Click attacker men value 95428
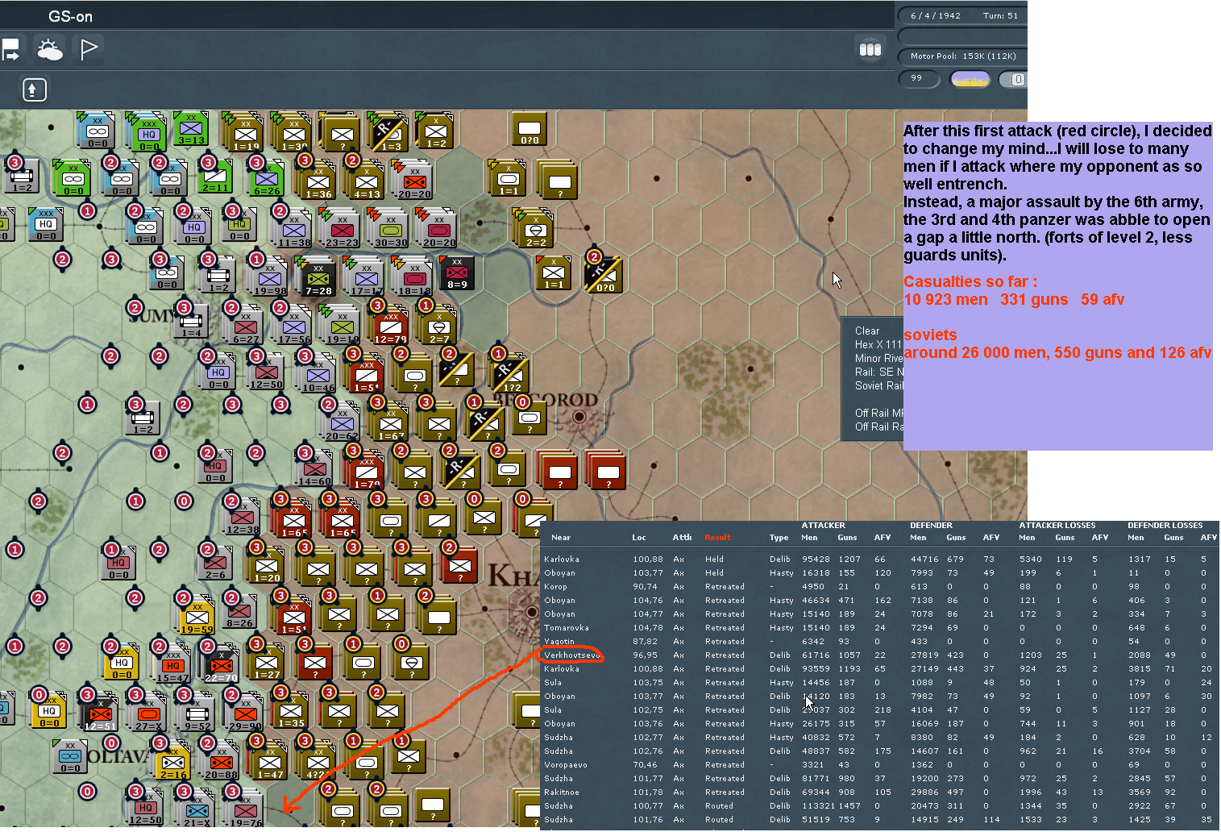The width and height of the screenshot is (1221, 832). click(x=816, y=560)
